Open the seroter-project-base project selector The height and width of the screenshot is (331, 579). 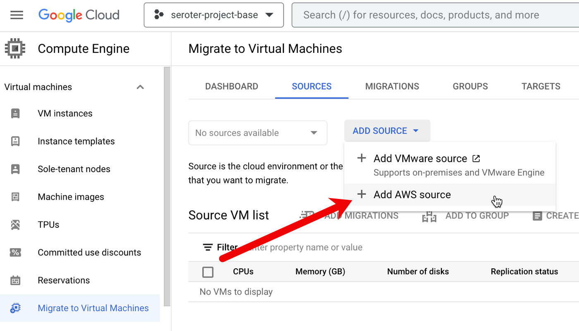click(213, 15)
